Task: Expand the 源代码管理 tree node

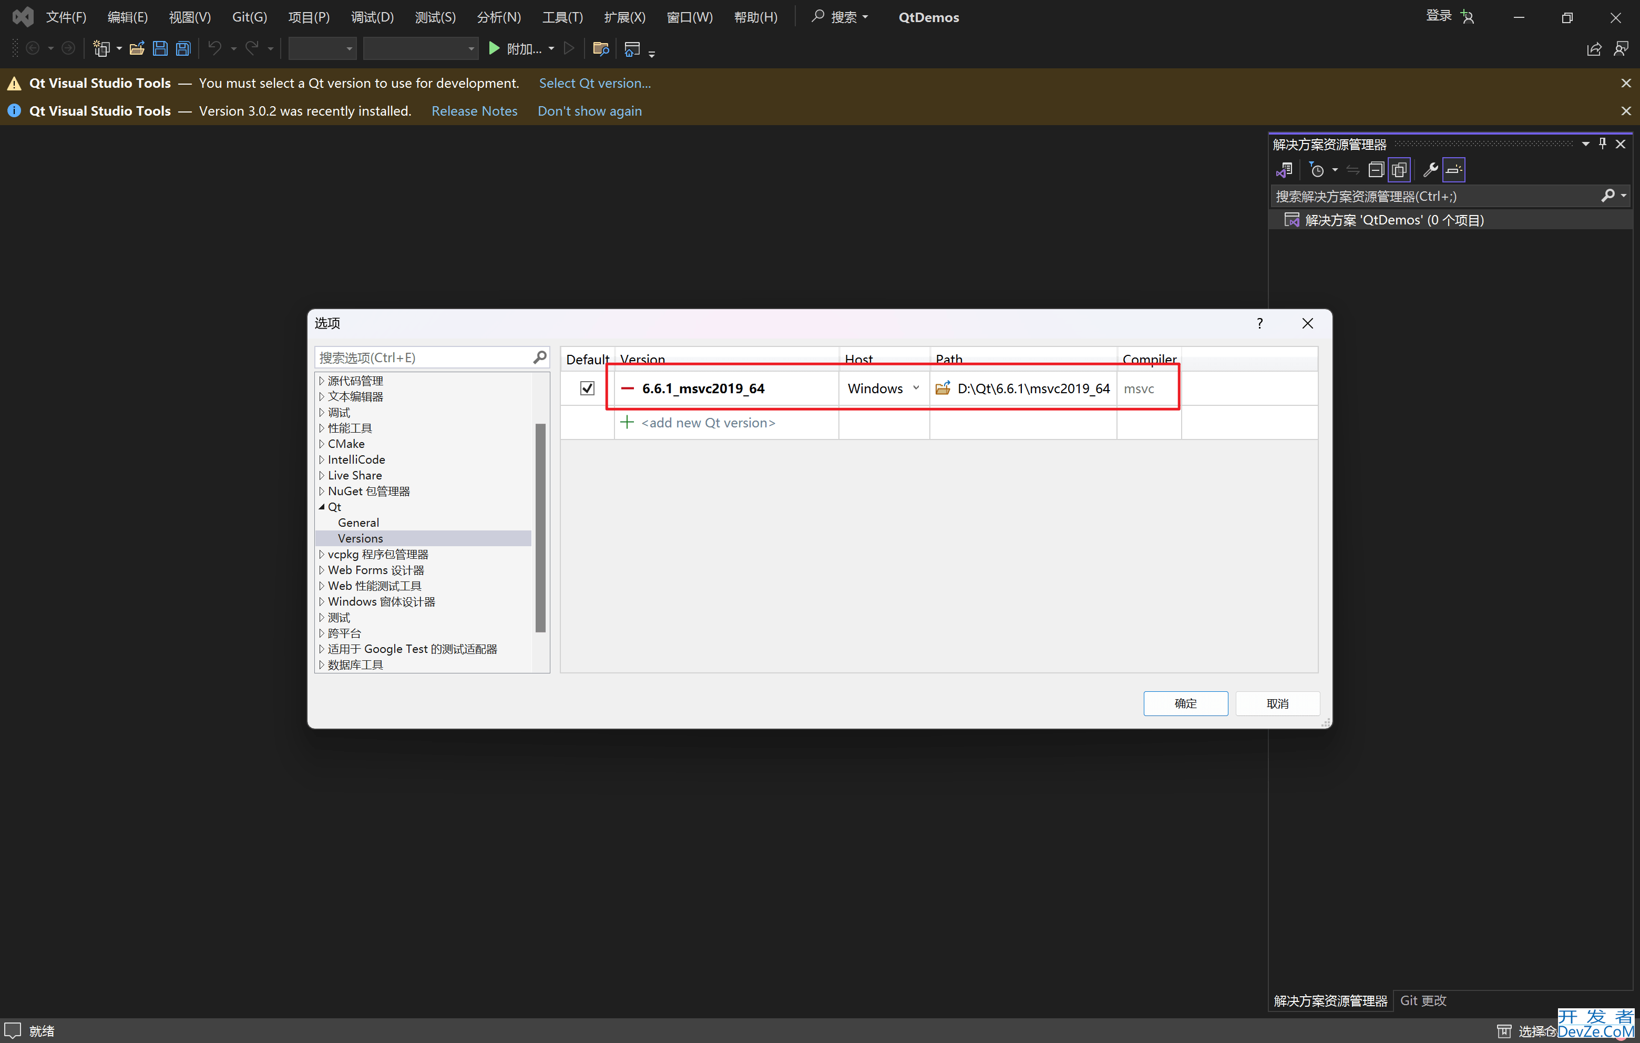Action: 322,380
